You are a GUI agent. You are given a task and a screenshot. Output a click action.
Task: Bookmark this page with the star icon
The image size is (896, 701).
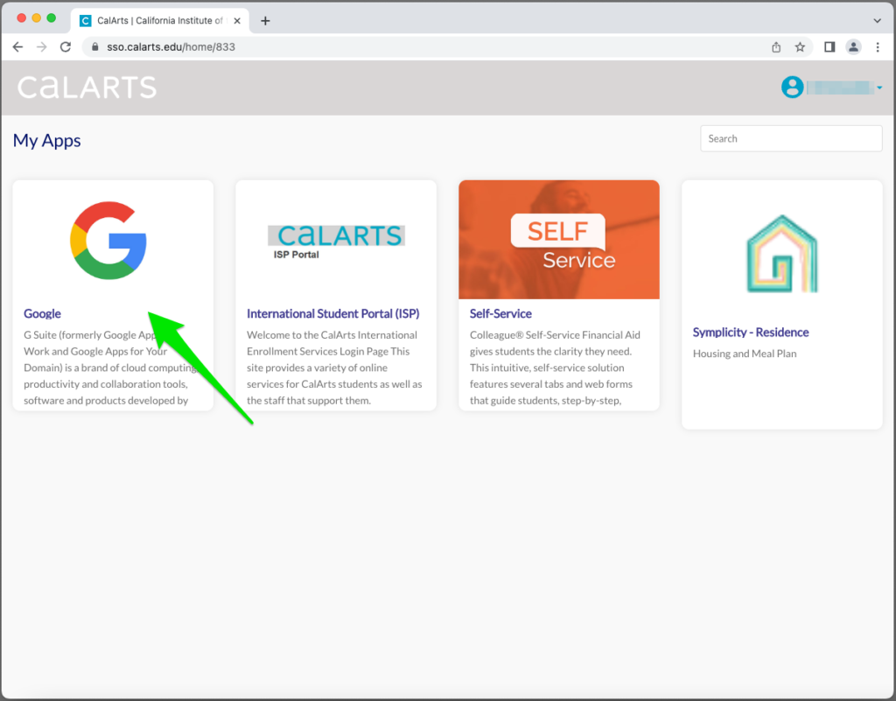800,47
